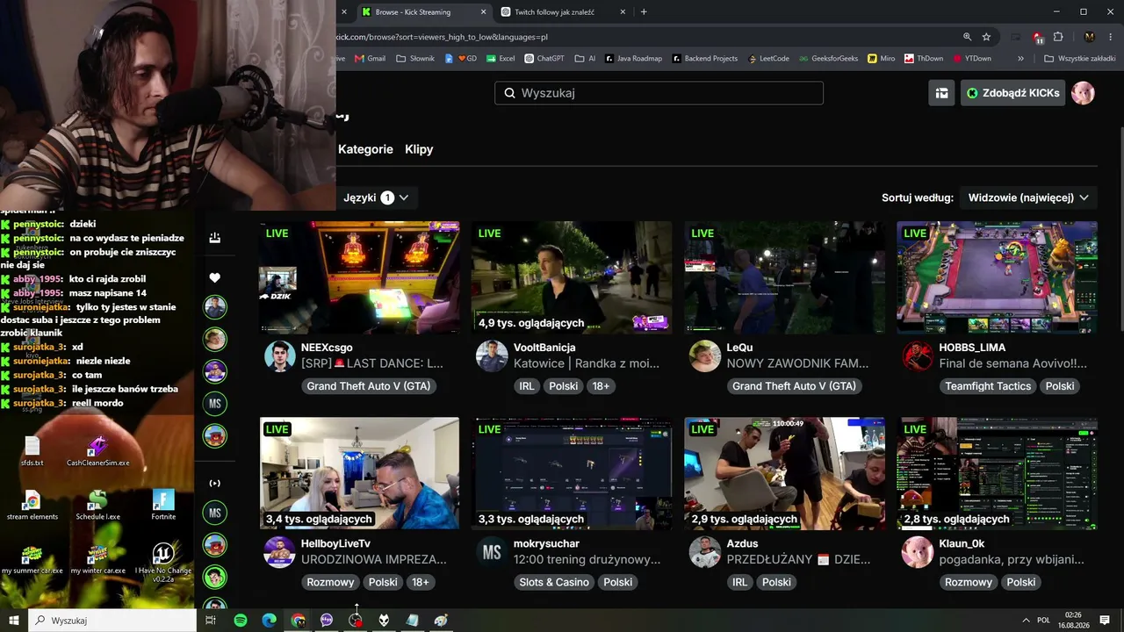Open the Following heart icon in Kick sidebar

coord(214,278)
